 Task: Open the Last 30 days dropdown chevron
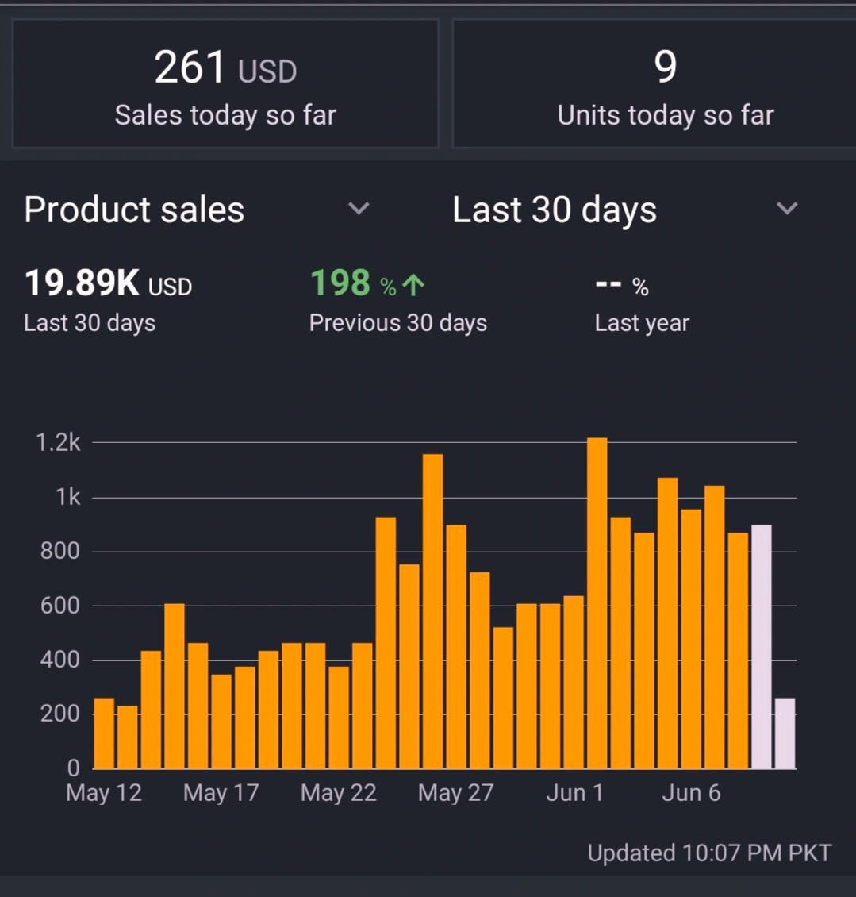click(786, 209)
